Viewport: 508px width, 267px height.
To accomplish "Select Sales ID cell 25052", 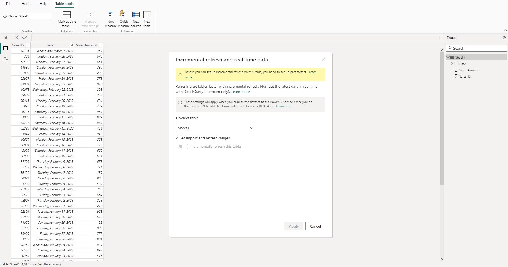I will (x=21, y=189).
